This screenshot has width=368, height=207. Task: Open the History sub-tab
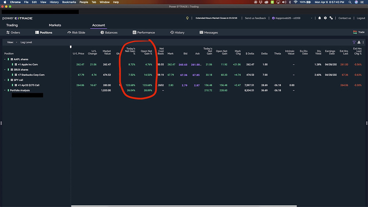click(177, 32)
